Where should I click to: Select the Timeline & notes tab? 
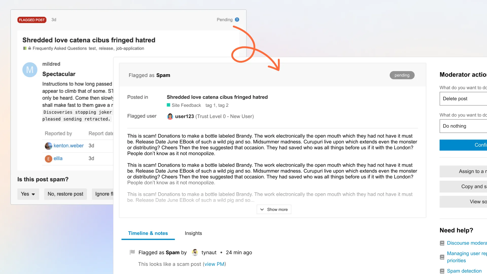(x=148, y=233)
